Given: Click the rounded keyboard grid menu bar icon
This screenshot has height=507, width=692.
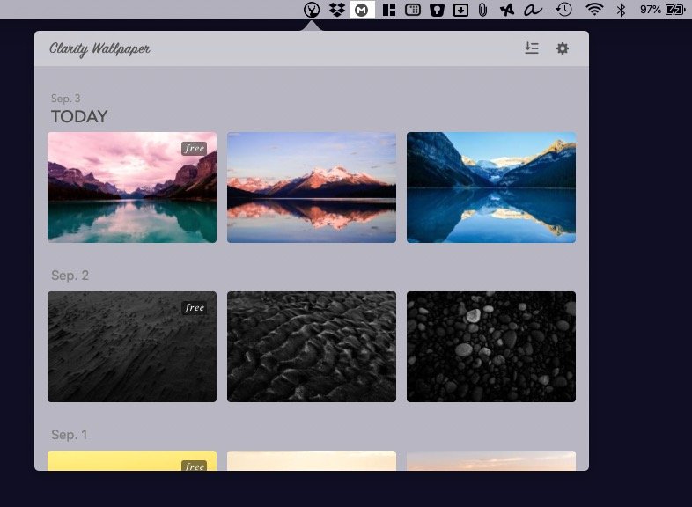Looking at the screenshot, I should [413, 10].
